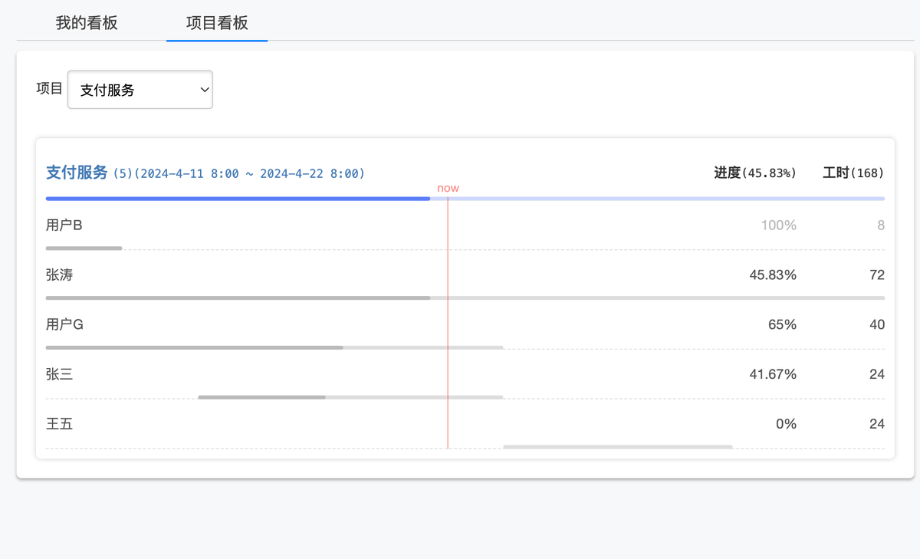Click 王五 light gray task bar

[x=618, y=446]
